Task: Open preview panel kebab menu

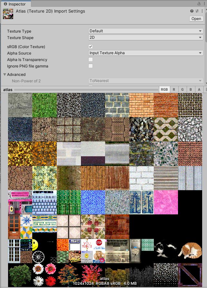Action: [x=206, y=89]
